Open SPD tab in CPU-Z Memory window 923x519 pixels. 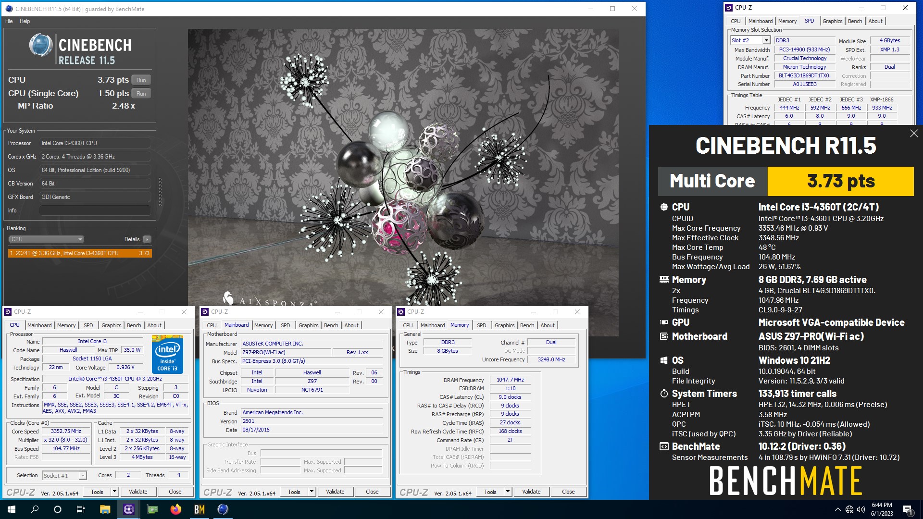pos(481,325)
